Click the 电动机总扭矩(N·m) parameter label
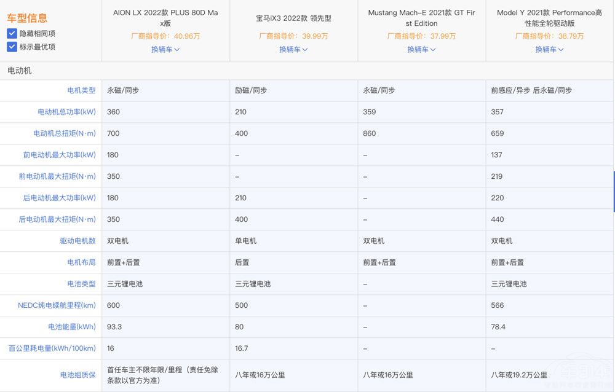615x392 pixels. point(65,133)
